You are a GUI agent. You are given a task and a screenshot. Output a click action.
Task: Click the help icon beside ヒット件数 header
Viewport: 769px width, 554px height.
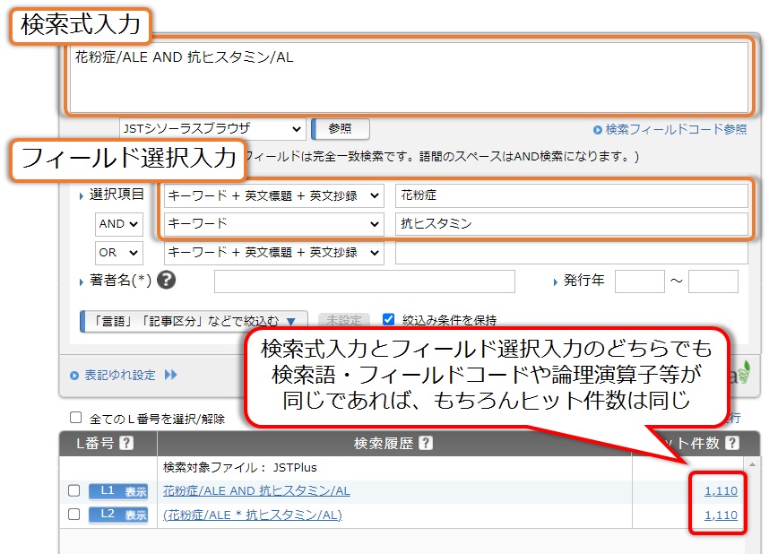pos(732,443)
